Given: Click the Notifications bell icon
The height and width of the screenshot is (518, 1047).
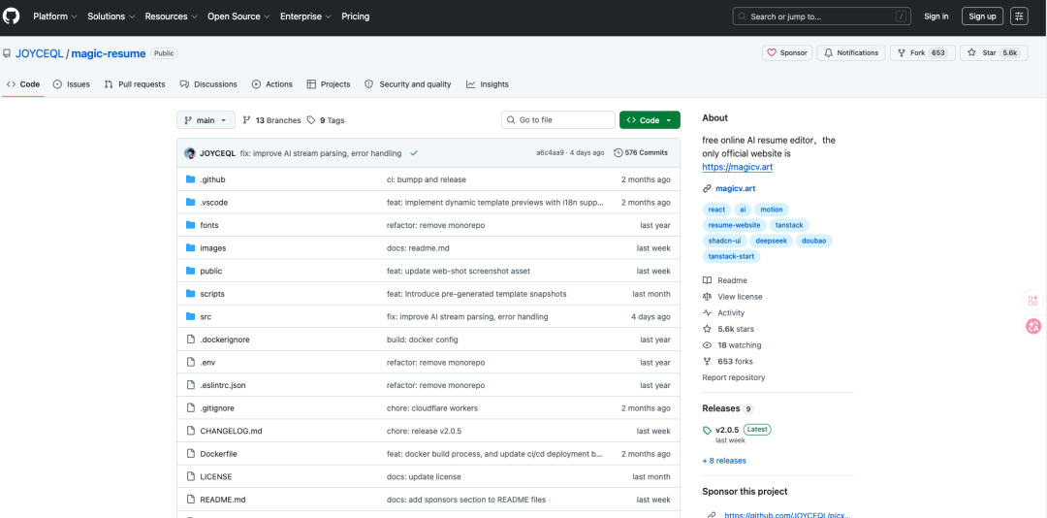Looking at the screenshot, I should tap(829, 52).
